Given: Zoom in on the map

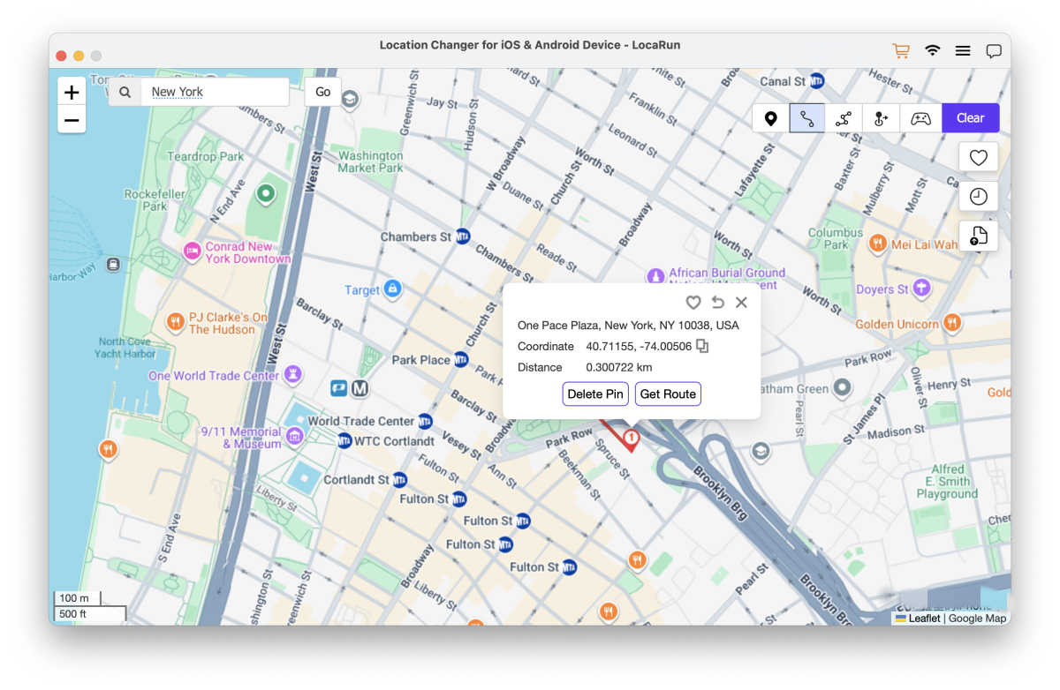Looking at the screenshot, I should (72, 92).
